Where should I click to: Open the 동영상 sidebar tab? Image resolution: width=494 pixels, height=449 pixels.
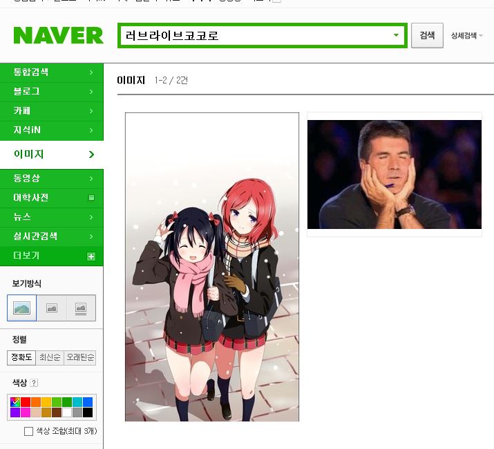pyautogui.click(x=52, y=178)
